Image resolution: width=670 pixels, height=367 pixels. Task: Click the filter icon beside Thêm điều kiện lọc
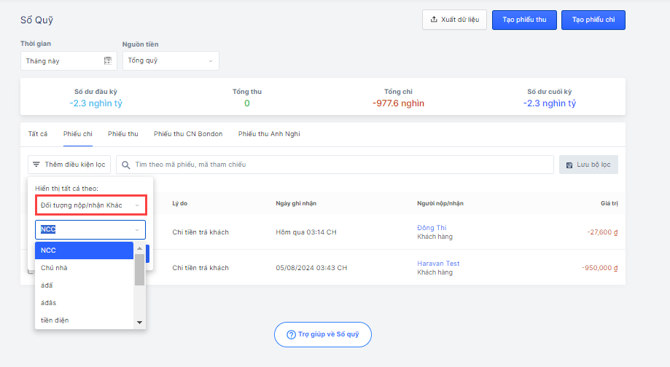36,165
